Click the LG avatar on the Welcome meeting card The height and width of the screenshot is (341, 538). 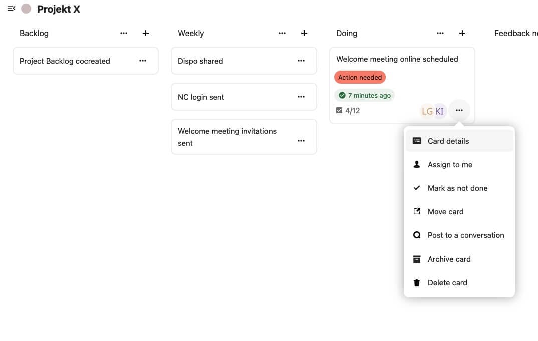(x=427, y=111)
